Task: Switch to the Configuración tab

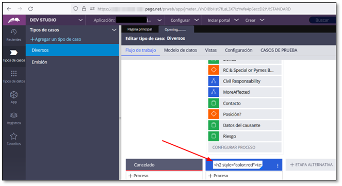Action: 238,50
